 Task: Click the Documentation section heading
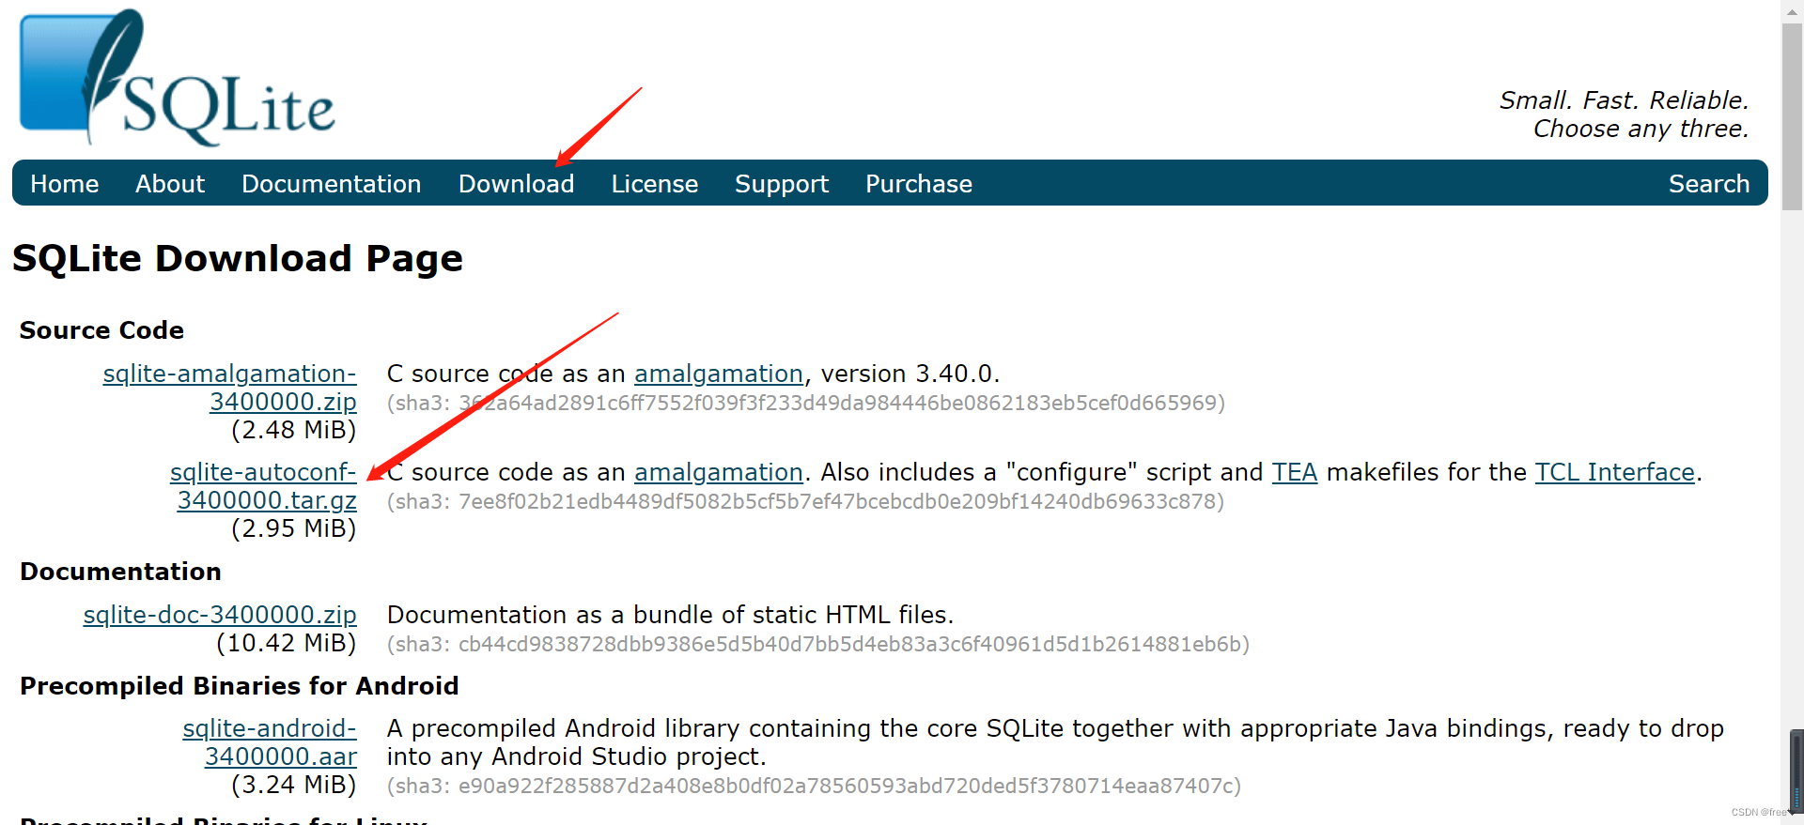tap(120, 572)
